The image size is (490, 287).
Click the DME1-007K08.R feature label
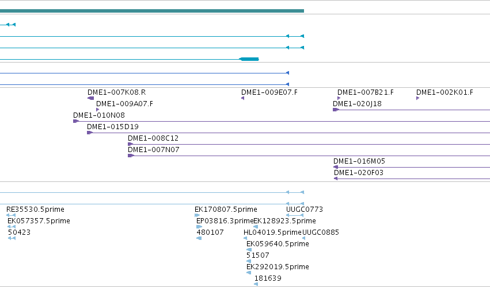coord(116,92)
